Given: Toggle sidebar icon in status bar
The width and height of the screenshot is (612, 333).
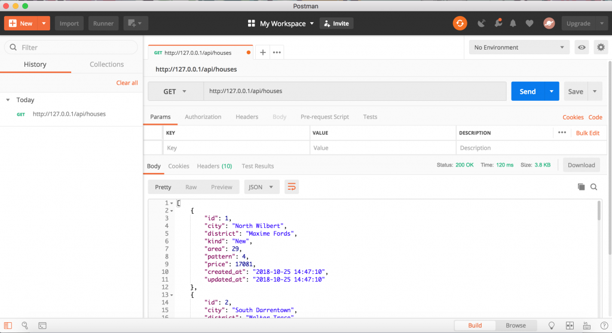Looking at the screenshot, I should pyautogui.click(x=8, y=326).
